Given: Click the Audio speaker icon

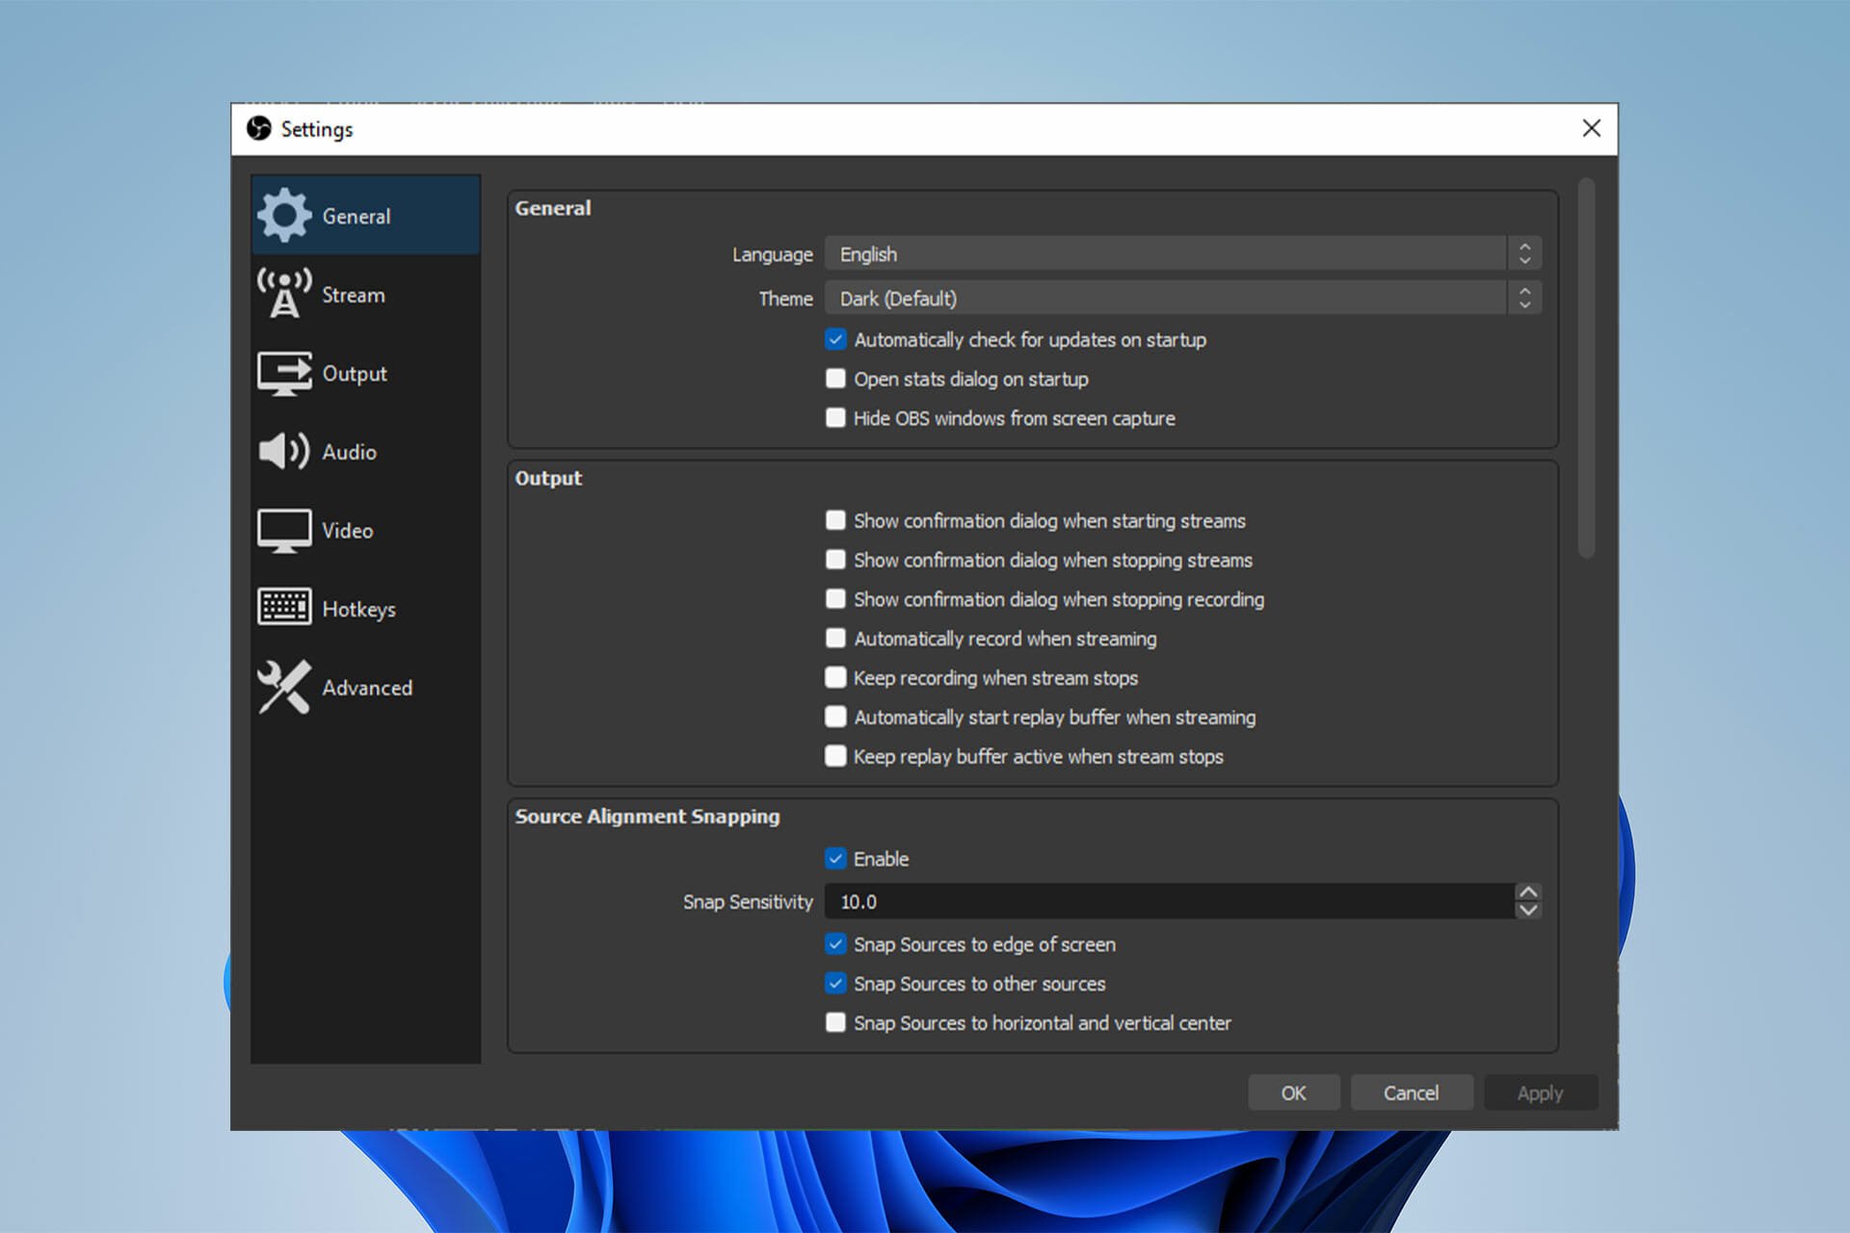Looking at the screenshot, I should pos(284,451).
